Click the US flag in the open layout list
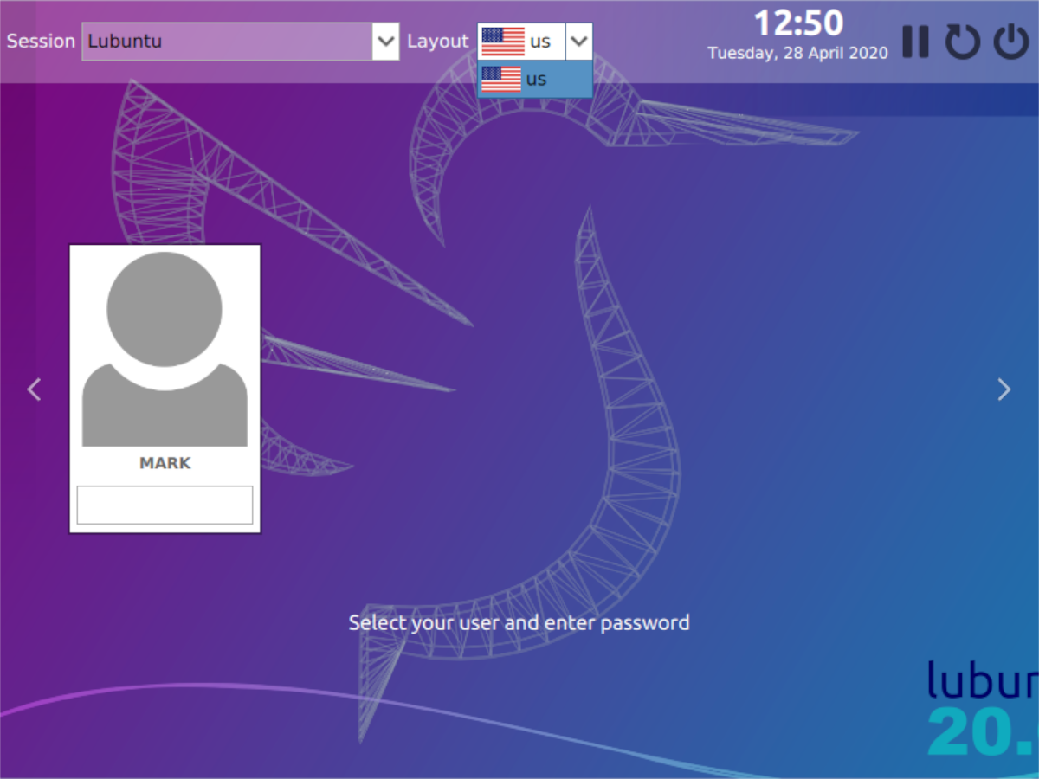This screenshot has width=1039, height=779. [502, 79]
